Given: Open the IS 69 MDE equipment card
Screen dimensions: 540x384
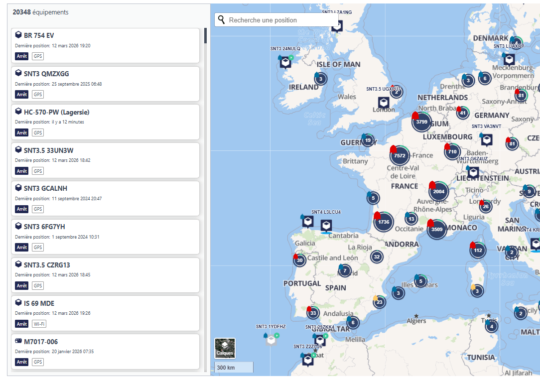Looking at the screenshot, I should coord(106,313).
